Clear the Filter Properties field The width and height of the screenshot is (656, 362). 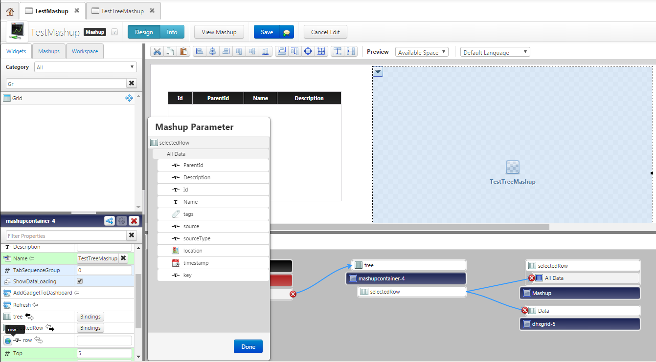pyautogui.click(x=132, y=235)
